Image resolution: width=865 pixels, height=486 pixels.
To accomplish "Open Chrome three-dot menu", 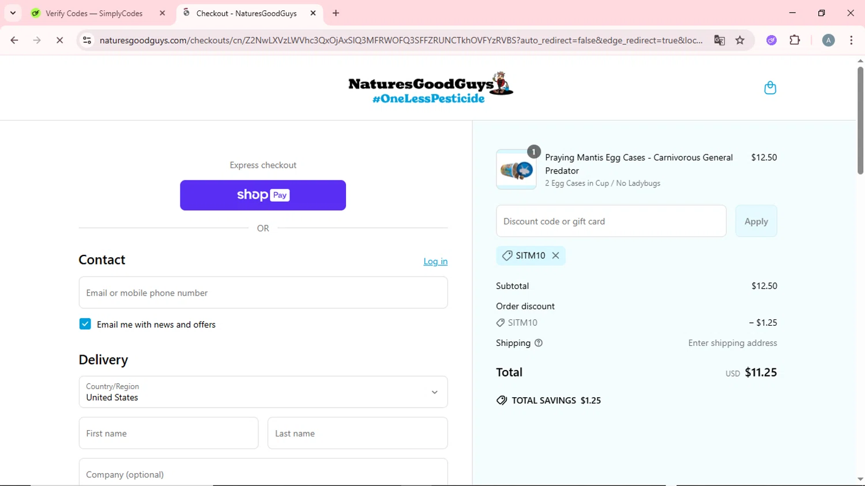I will pos(851,40).
